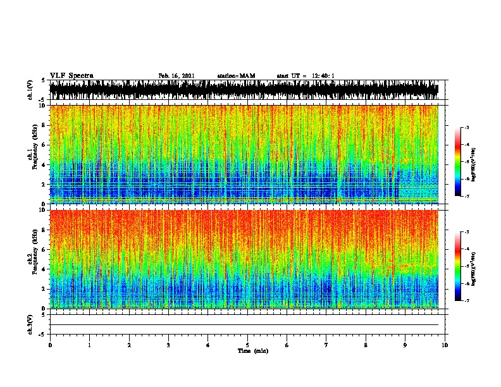
Task: Click the "9" time axis tick label
Action: pos(405,345)
